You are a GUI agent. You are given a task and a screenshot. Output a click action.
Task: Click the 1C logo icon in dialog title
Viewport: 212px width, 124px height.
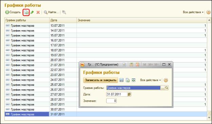(82, 65)
